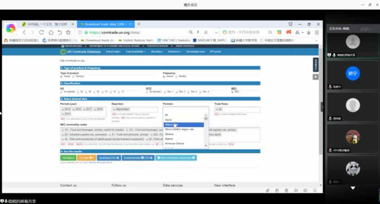380x204 pixels.
Task: Click the skin/shirt icon in title bar
Action: pos(290,24)
